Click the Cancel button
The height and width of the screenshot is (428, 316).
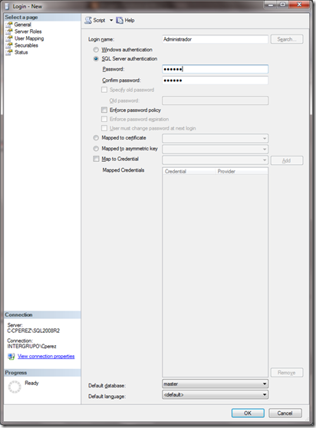coord(285,413)
